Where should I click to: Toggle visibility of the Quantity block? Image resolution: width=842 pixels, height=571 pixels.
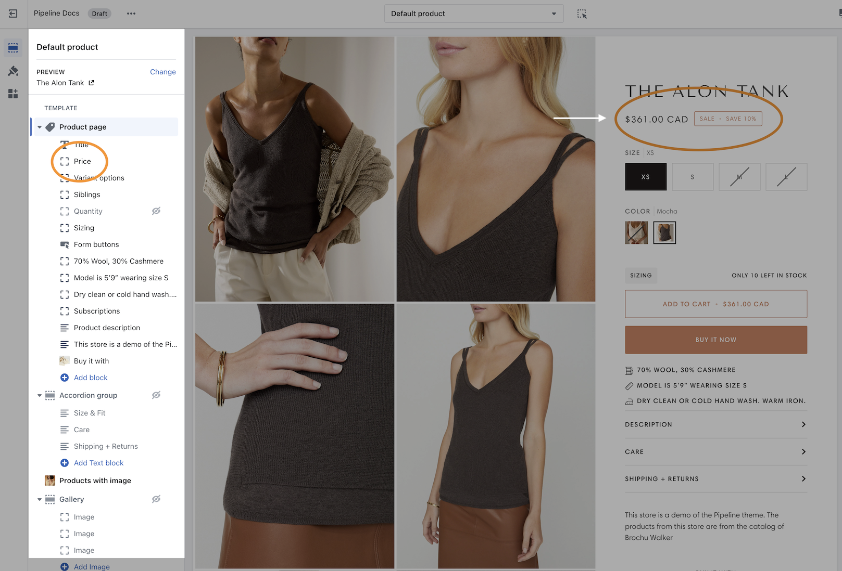pyautogui.click(x=156, y=211)
